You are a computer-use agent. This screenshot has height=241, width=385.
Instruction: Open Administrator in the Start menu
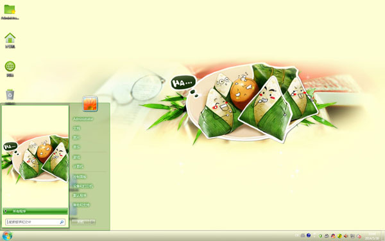83,119
